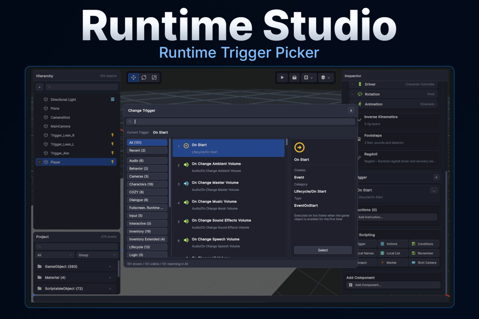Click the Directional Light list icon
479x319 pixels.
113,99
